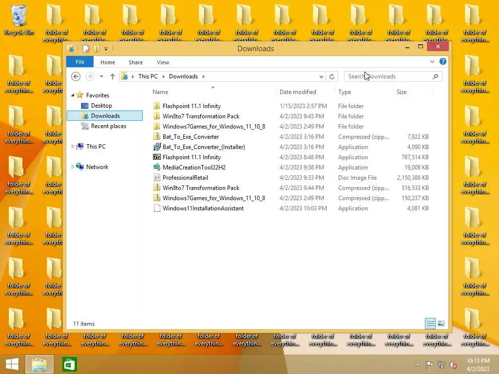Open the address bar history dropdown
Image resolution: width=499 pixels, height=374 pixels.
click(321, 76)
